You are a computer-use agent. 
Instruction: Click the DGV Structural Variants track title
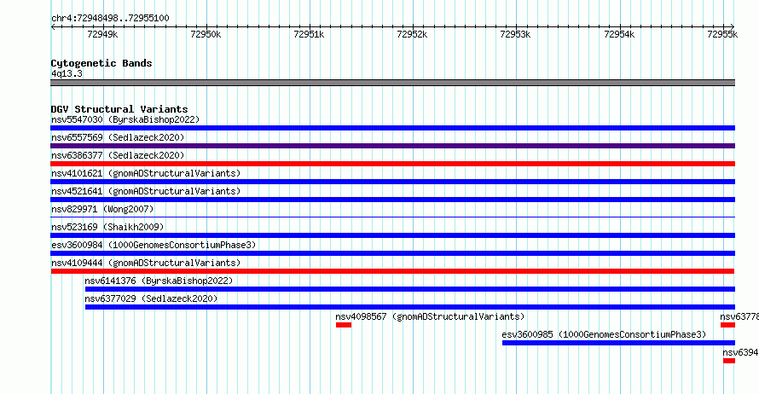pos(119,109)
